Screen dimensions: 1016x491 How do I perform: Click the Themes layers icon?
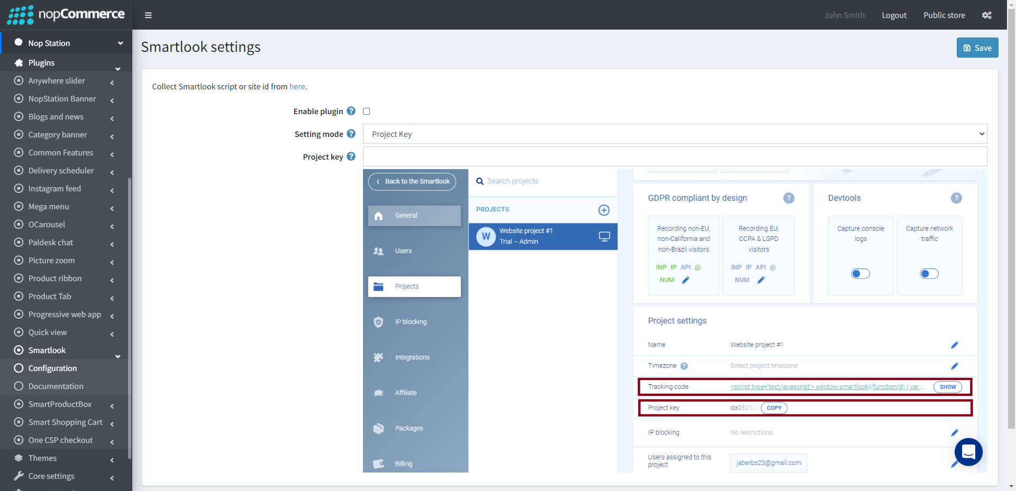19,458
